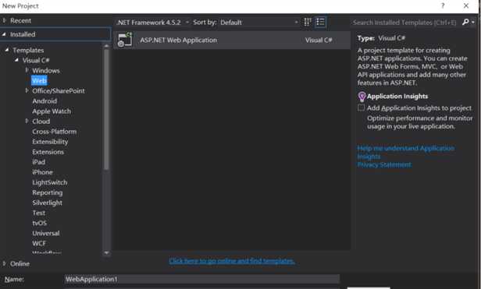Click the ASP.NET Web Application template icon
This screenshot has height=289, width=481.
(x=125, y=40)
